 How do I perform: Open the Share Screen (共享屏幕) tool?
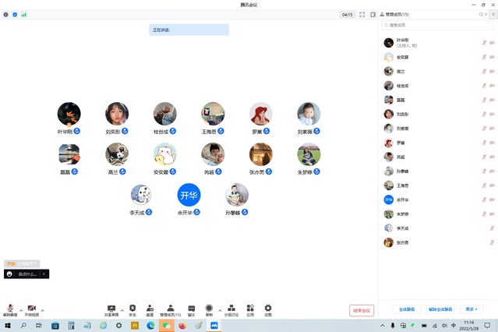tap(111, 309)
